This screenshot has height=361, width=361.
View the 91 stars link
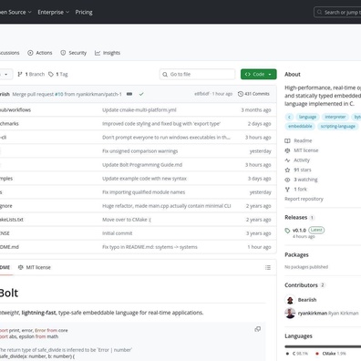[303, 170]
